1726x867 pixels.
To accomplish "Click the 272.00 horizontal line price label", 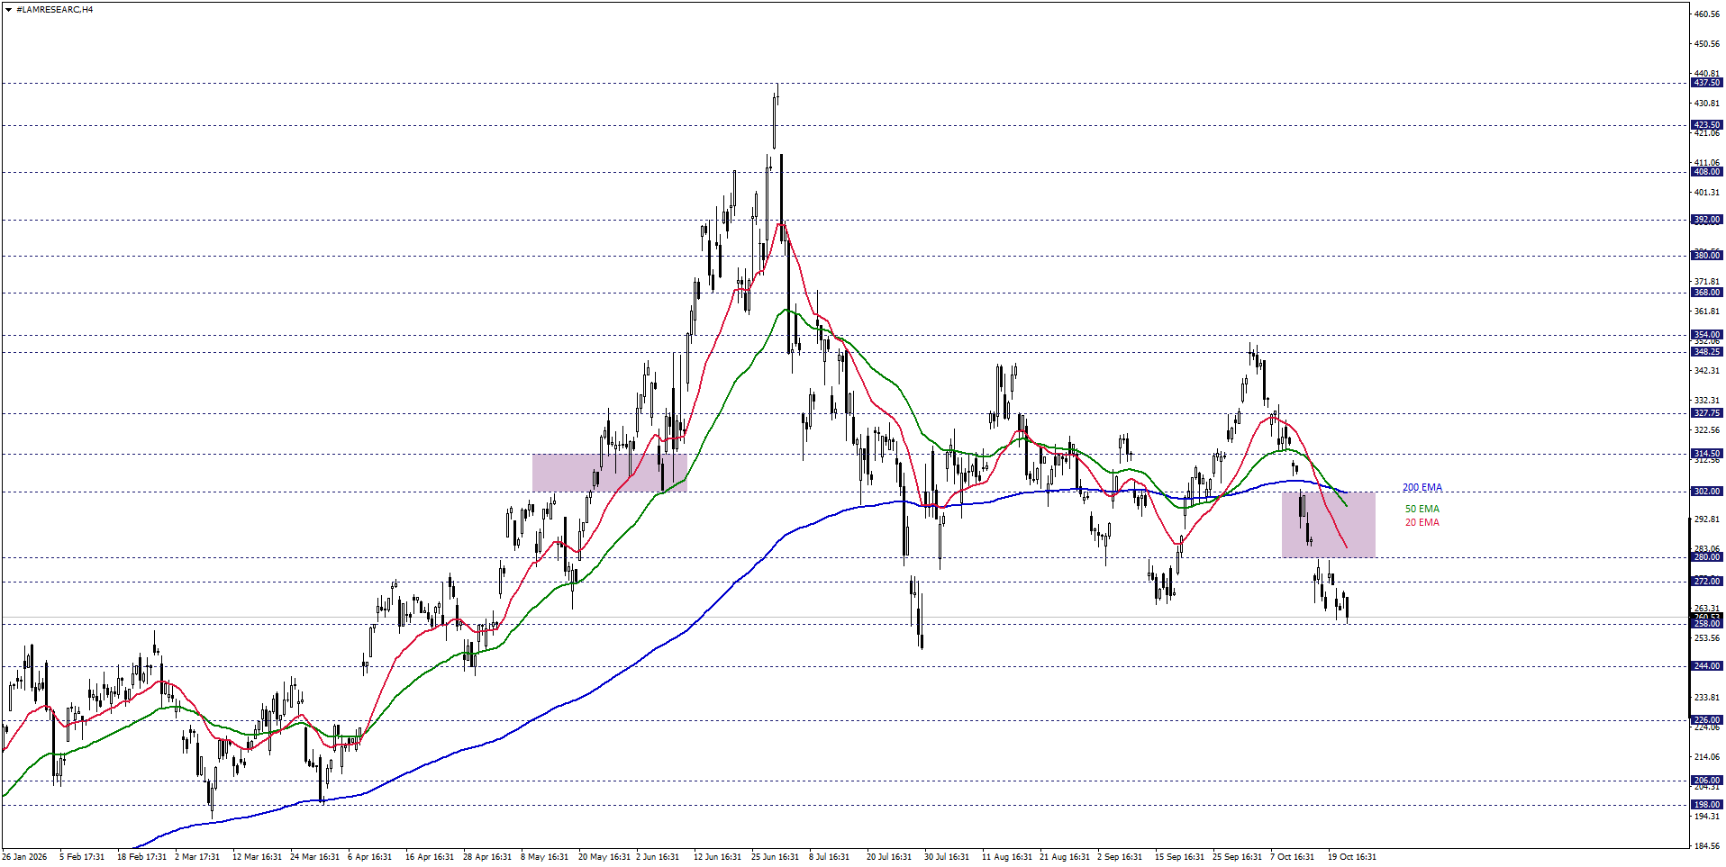I will click(x=1706, y=582).
